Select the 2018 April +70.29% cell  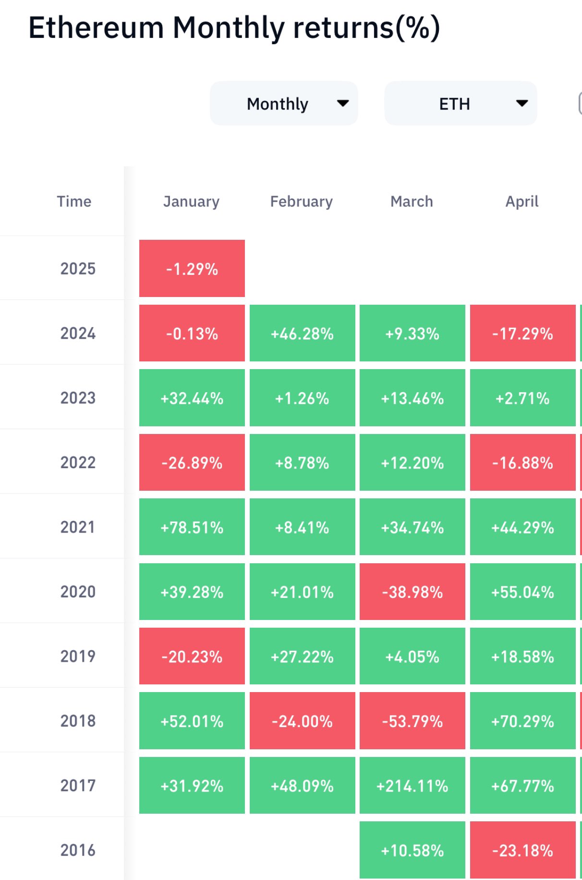(x=522, y=721)
